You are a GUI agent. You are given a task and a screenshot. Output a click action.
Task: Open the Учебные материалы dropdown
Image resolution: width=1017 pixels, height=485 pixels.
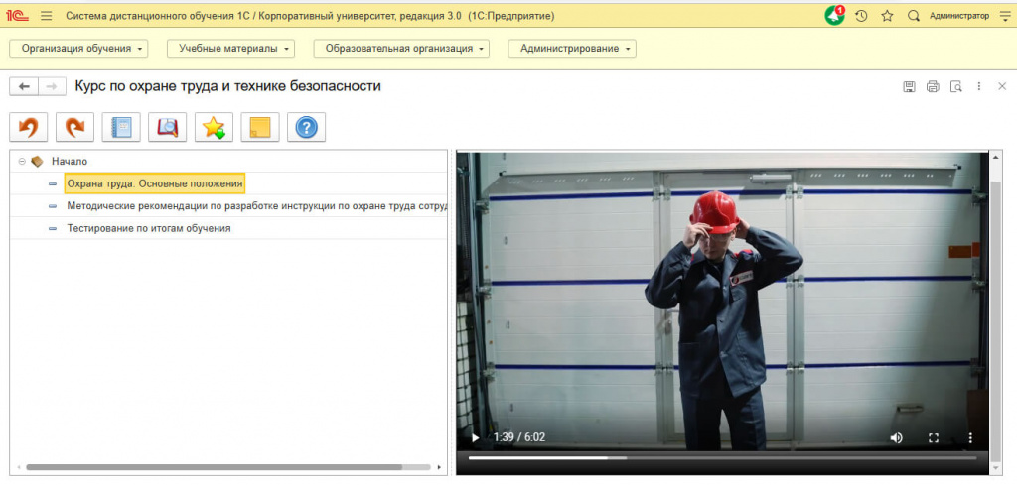pyautogui.click(x=230, y=49)
